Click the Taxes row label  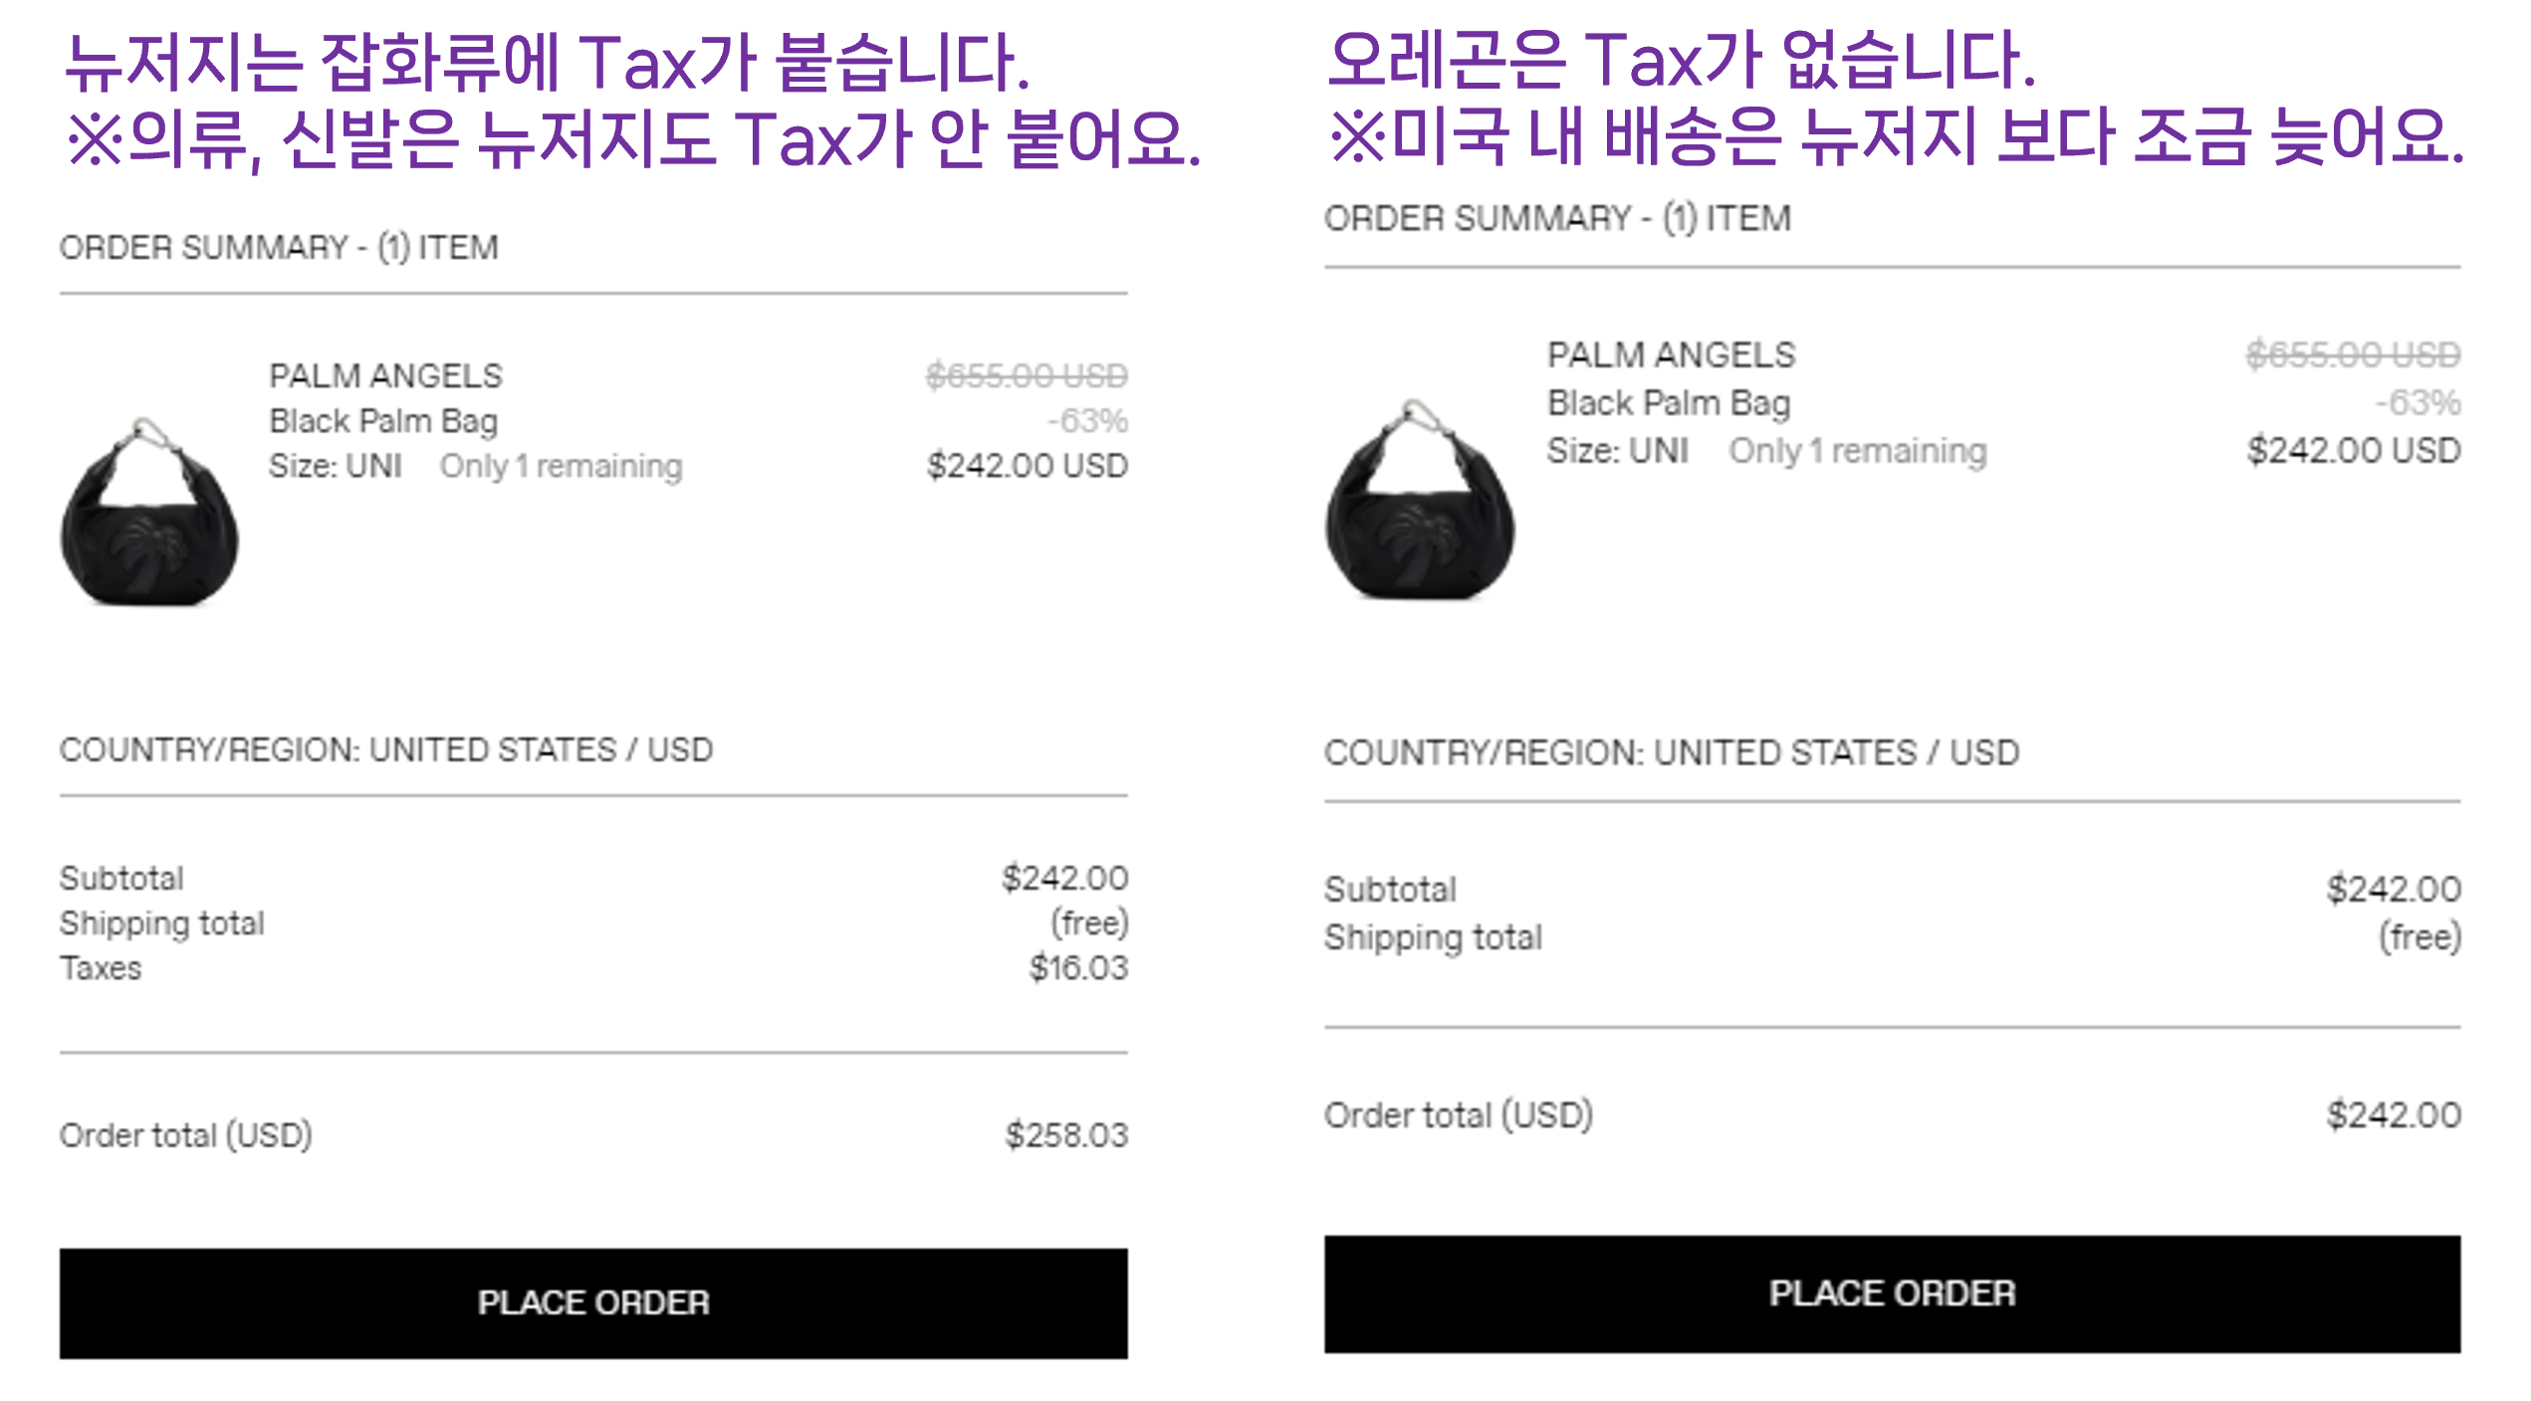101,968
